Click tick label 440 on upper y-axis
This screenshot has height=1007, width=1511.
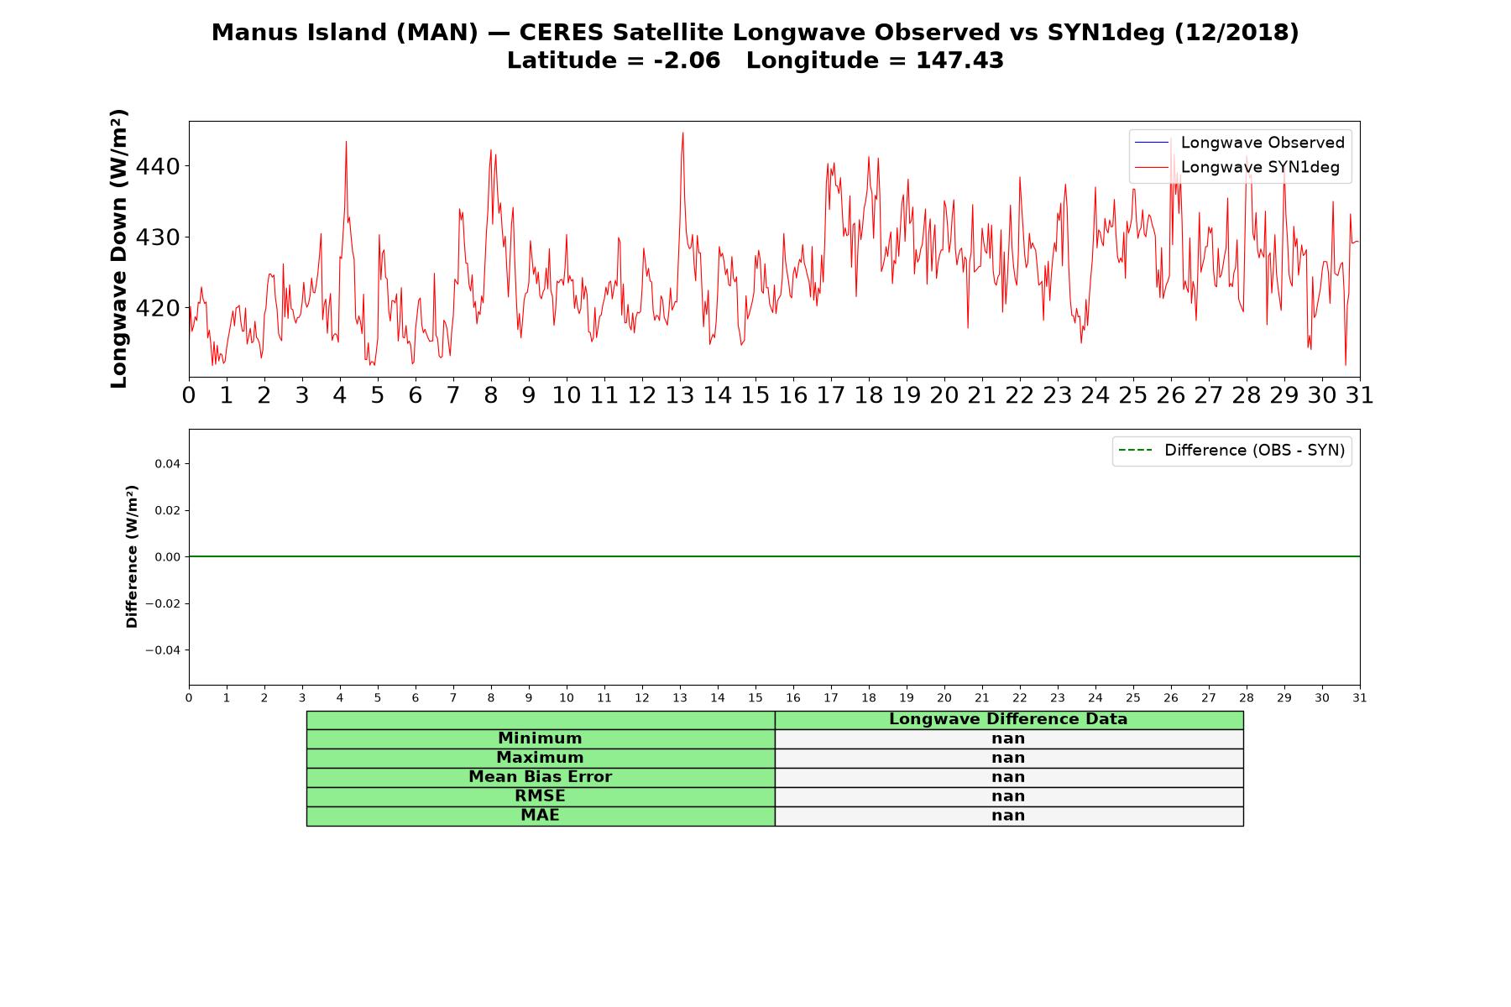pyautogui.click(x=158, y=166)
